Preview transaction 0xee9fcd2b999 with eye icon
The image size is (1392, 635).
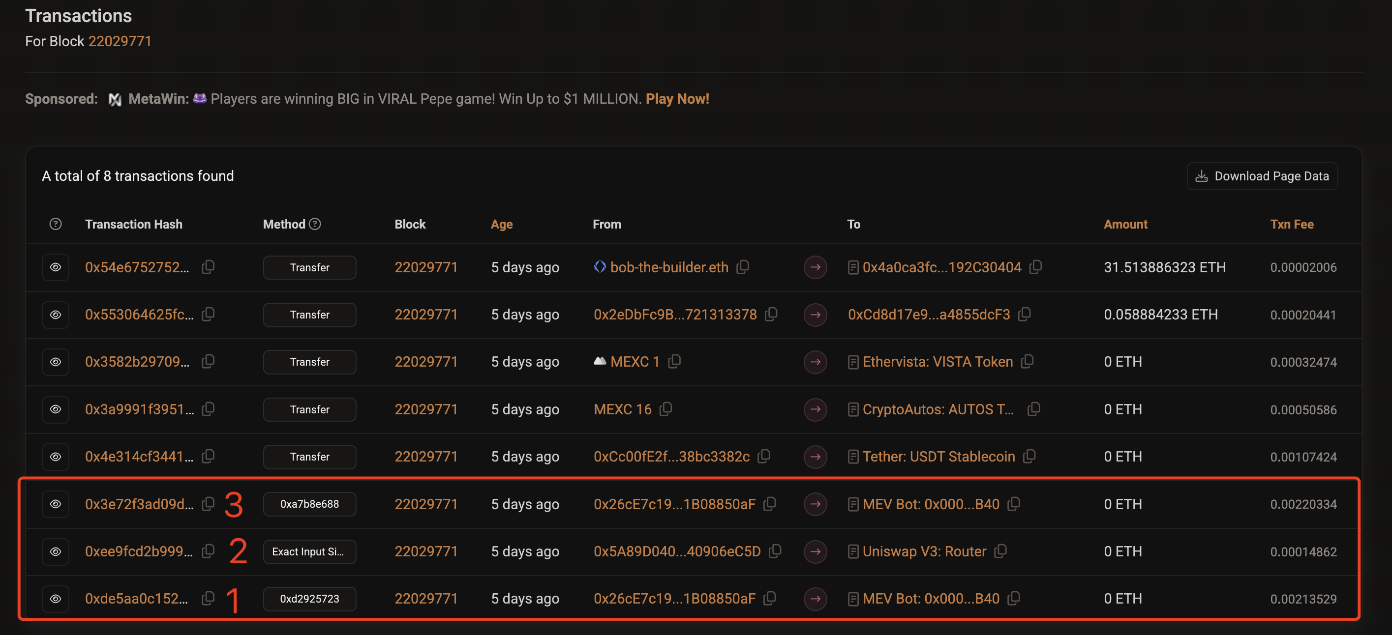55,551
